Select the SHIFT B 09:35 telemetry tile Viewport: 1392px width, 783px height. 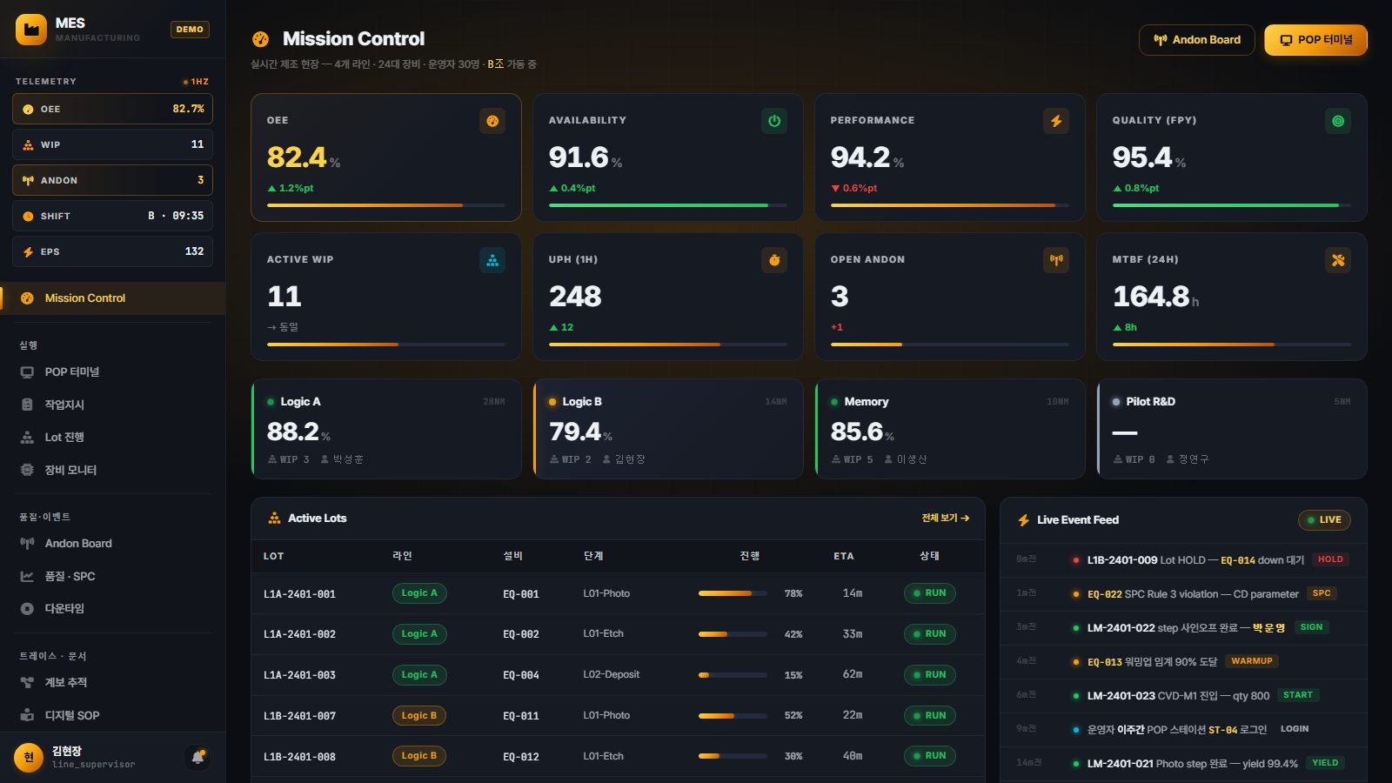(x=112, y=216)
